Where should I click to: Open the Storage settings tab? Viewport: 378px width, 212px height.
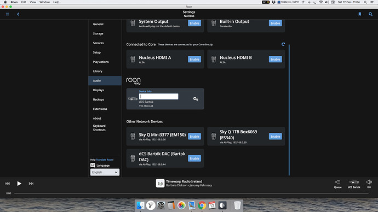[105, 33]
